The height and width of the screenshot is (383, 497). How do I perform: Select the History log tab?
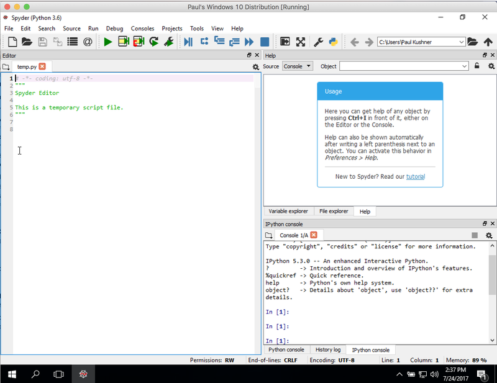click(328, 349)
